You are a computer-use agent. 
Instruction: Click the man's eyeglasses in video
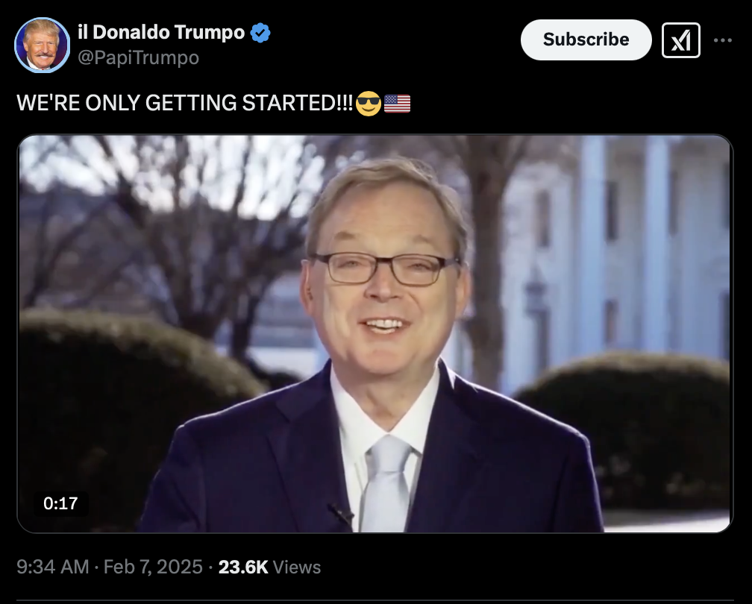tap(383, 268)
